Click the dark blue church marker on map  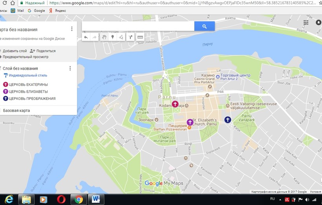click(227, 119)
